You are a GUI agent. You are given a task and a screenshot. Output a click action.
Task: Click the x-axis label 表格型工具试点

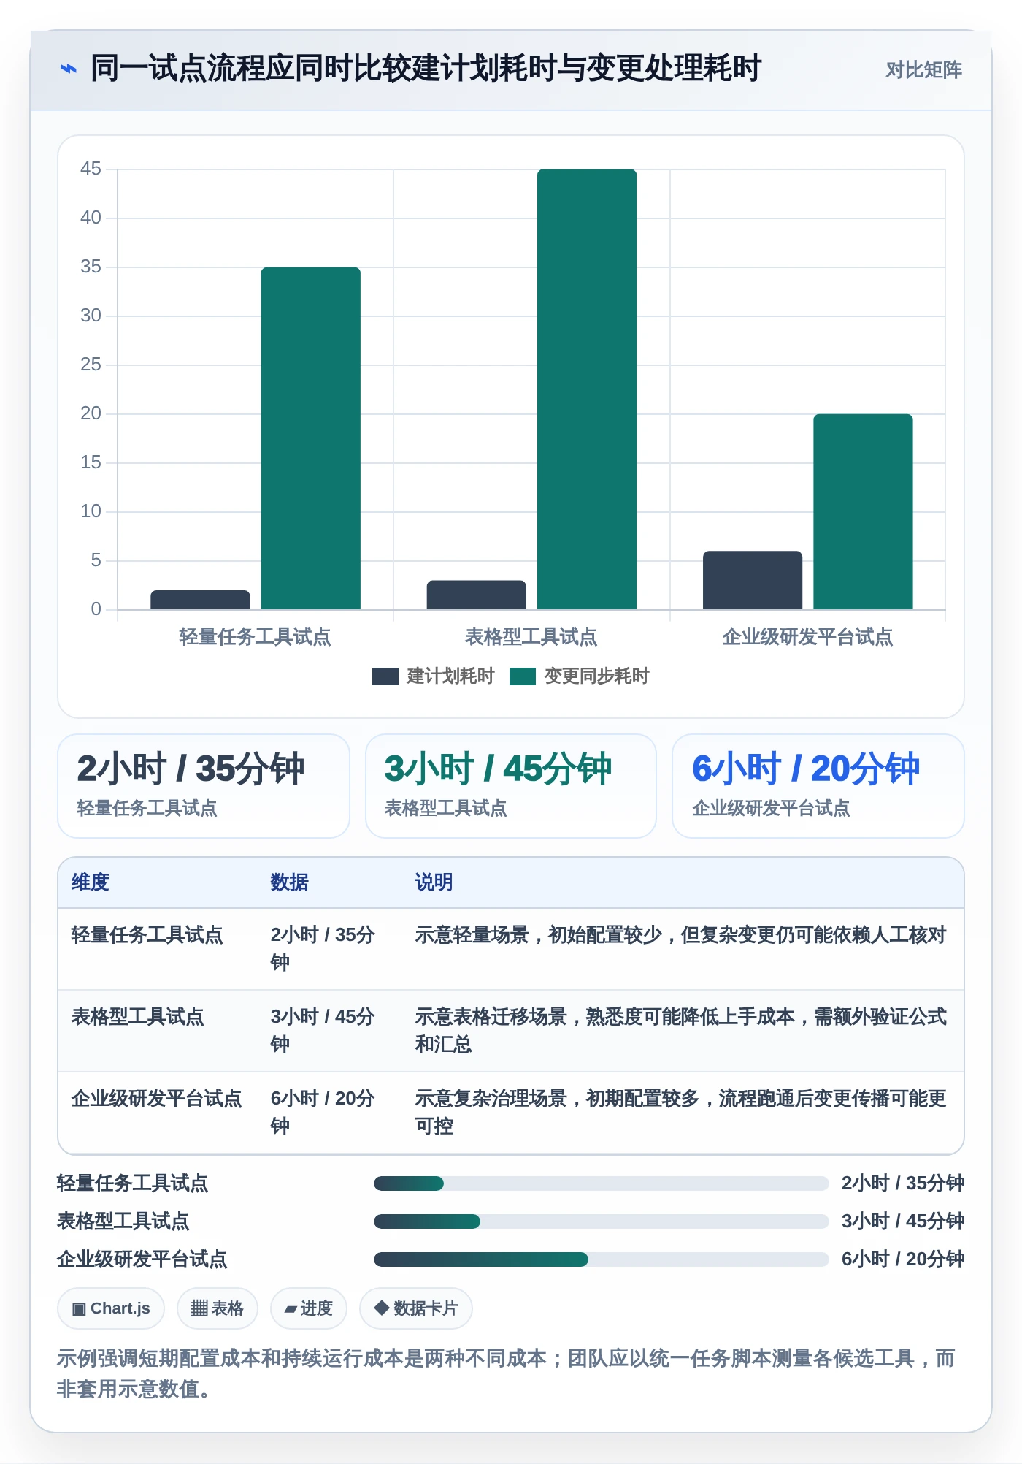click(531, 637)
